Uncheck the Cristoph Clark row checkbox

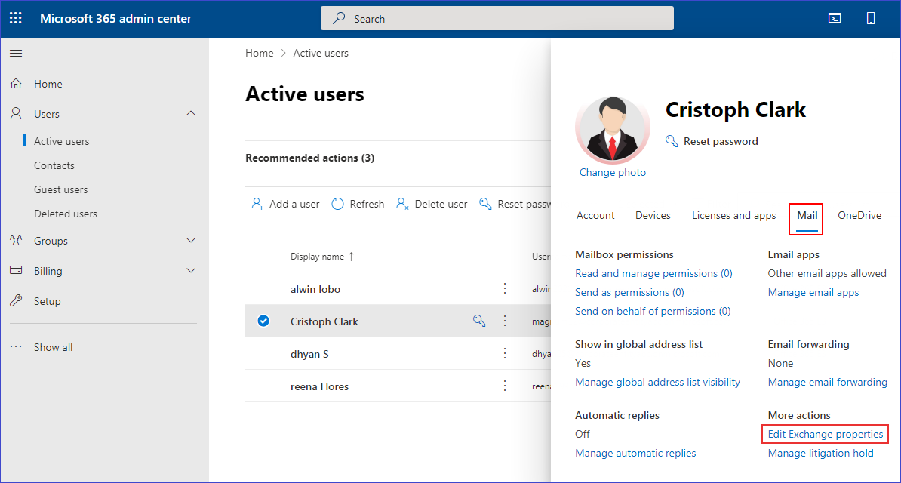[x=263, y=321]
